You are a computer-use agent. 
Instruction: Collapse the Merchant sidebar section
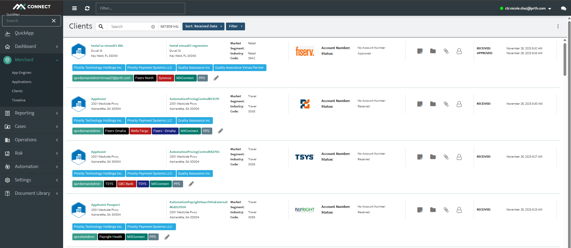[32, 60]
